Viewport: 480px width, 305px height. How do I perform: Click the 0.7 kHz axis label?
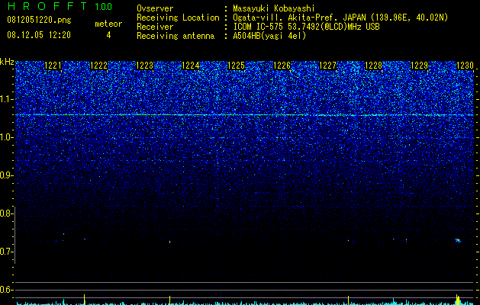[6, 252]
